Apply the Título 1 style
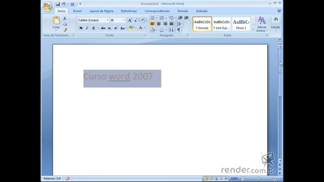The width and height of the screenshot is (324, 182). (241, 24)
